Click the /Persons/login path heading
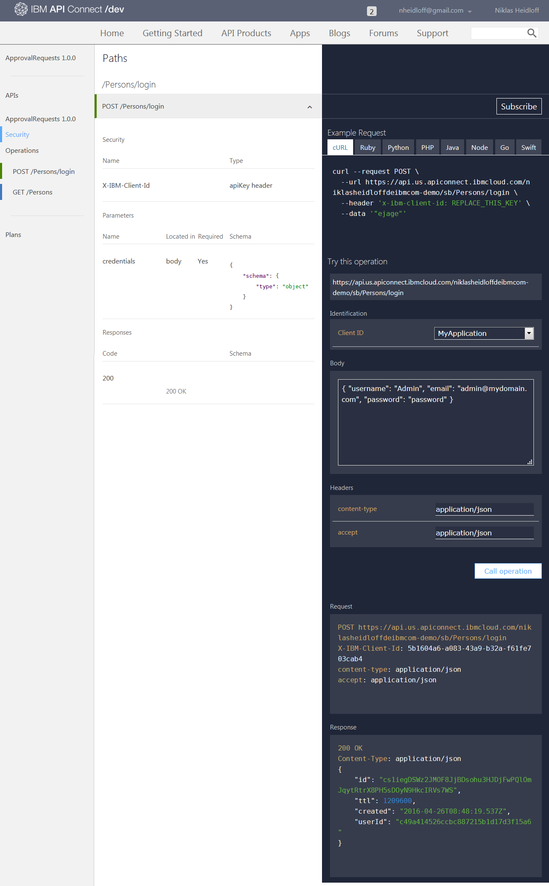The width and height of the screenshot is (549, 886). (129, 85)
